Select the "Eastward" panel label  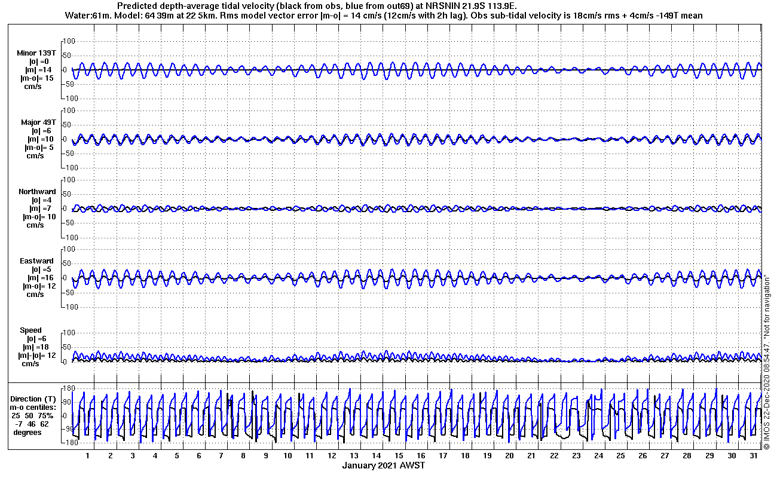(37, 261)
